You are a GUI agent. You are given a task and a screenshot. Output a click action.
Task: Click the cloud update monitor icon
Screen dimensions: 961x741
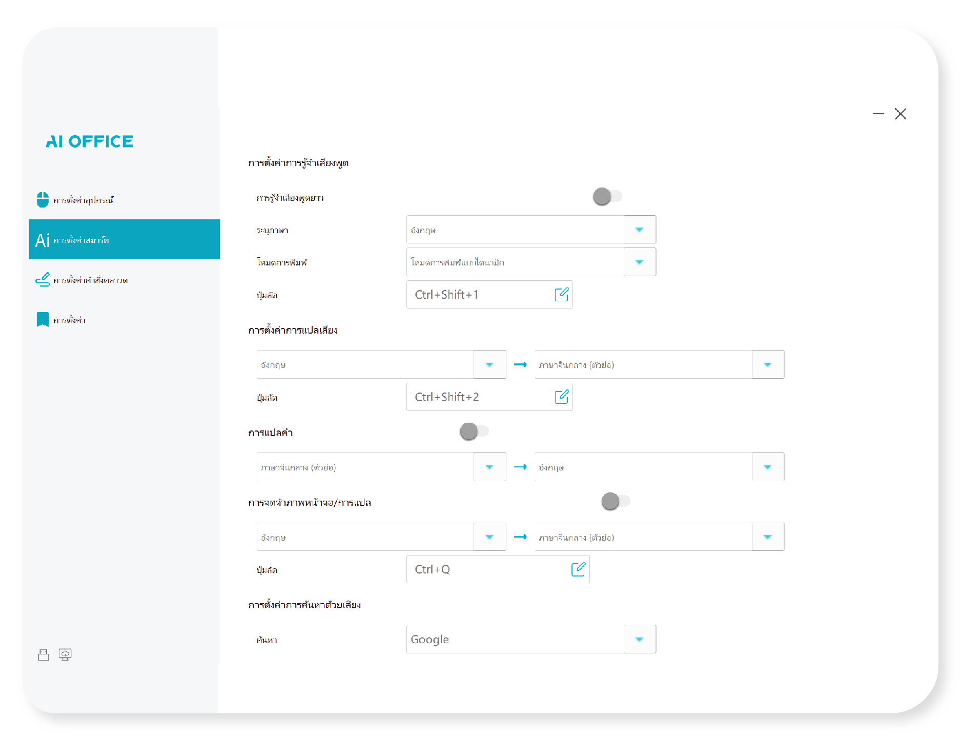[65, 654]
